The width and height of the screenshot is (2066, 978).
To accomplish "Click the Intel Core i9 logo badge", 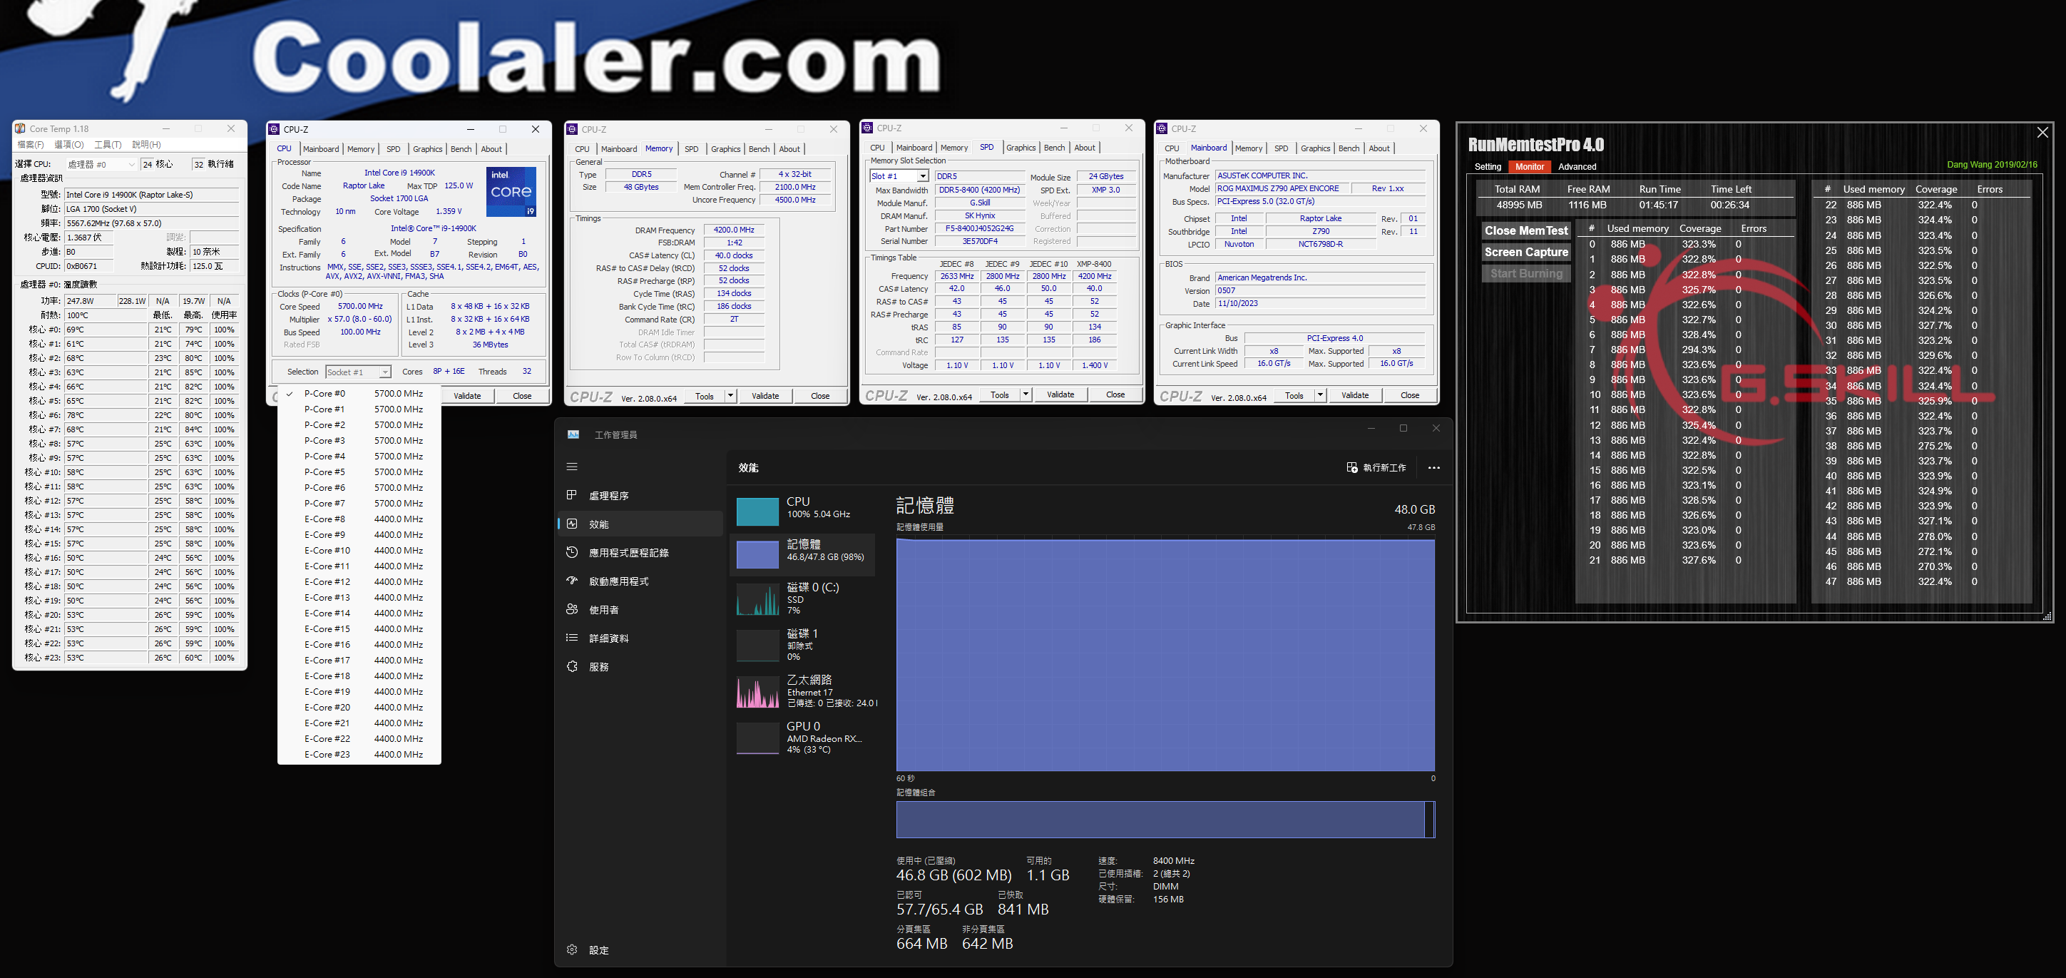I will [512, 192].
